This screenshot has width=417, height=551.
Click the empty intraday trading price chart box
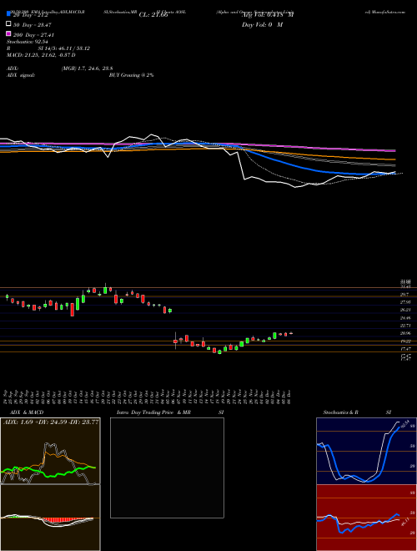[167, 468]
